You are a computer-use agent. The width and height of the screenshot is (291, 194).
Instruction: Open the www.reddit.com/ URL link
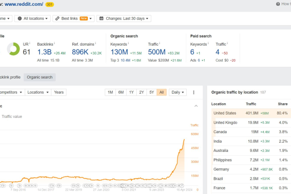(24, 4)
